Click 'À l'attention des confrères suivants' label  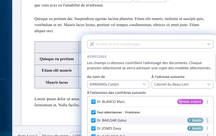pyautogui.click(x=117, y=93)
